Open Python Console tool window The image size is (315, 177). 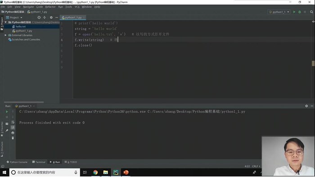tap(17, 162)
